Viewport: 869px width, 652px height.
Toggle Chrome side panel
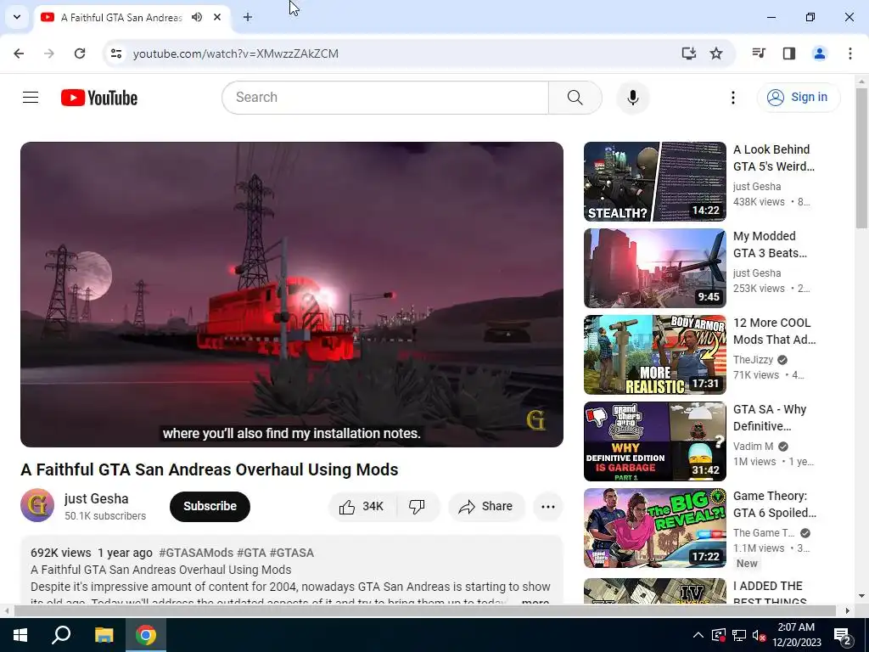(x=789, y=53)
